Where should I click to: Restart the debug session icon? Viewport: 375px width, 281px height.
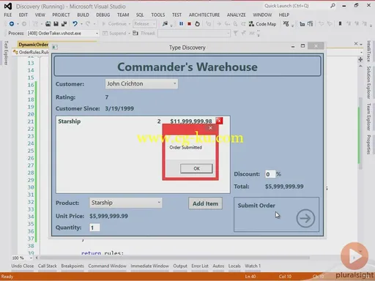(197, 23)
